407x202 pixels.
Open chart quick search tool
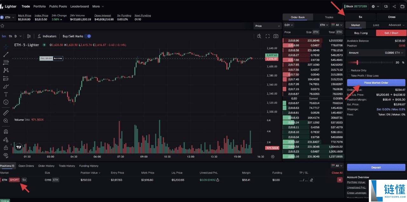259,36
